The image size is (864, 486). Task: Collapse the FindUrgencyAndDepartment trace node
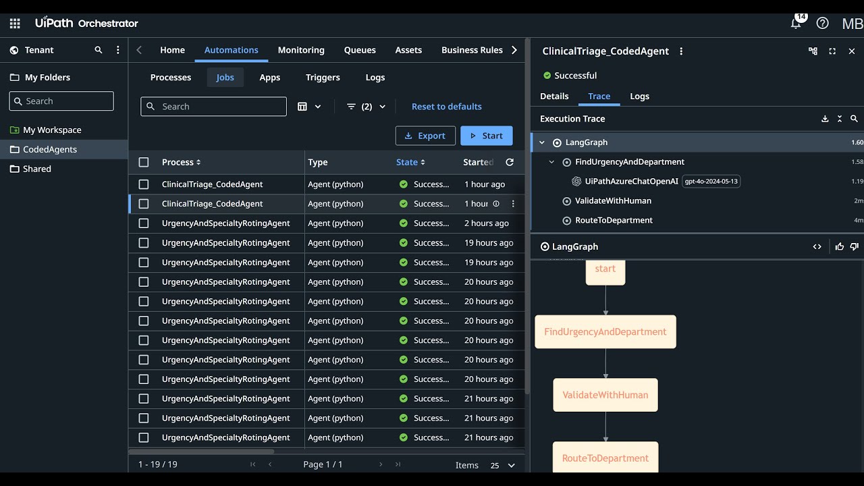(551, 162)
